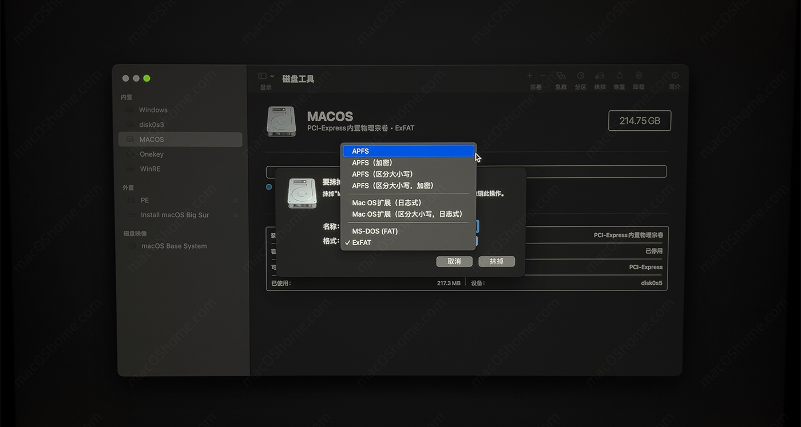801x427 pixels.
Task: Choose APFS（加密）format option
Action: click(x=409, y=163)
